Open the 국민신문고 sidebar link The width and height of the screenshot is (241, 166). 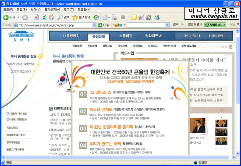[x=12, y=127]
